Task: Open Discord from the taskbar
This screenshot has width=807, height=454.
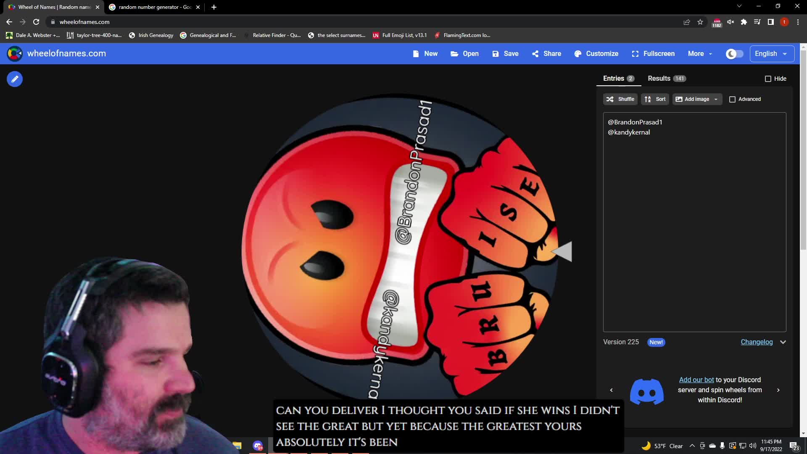Action: click(x=258, y=446)
